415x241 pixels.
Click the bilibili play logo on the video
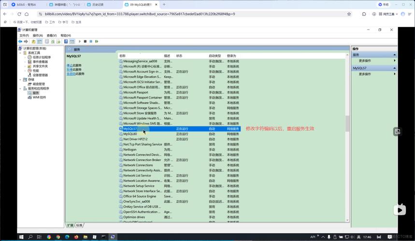tap(400, 210)
